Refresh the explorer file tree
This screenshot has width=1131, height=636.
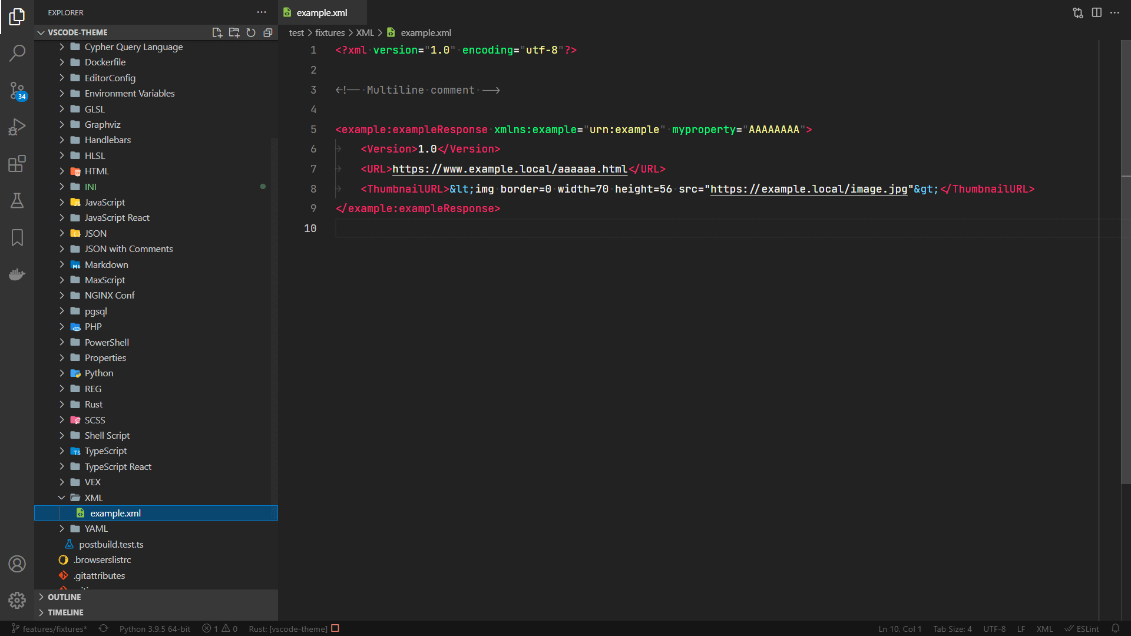coord(251,32)
